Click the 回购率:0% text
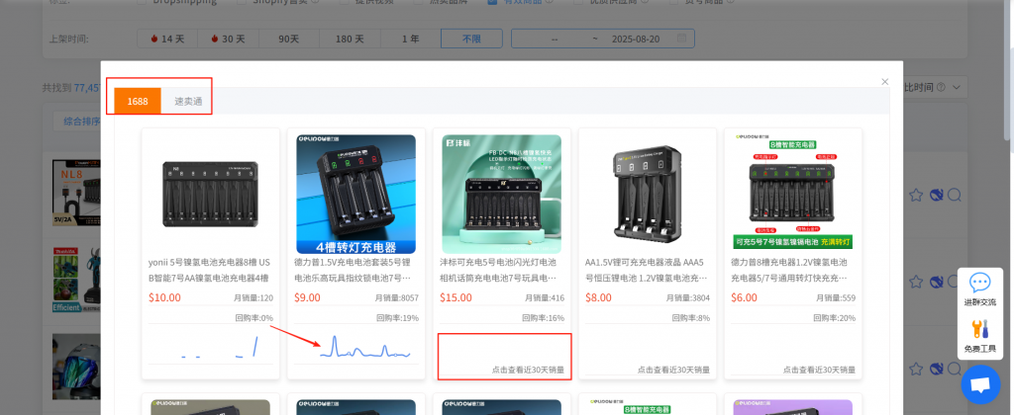The width and height of the screenshot is (1014, 415). coord(254,317)
